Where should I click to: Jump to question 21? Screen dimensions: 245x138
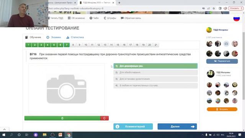[x=156, y=45]
